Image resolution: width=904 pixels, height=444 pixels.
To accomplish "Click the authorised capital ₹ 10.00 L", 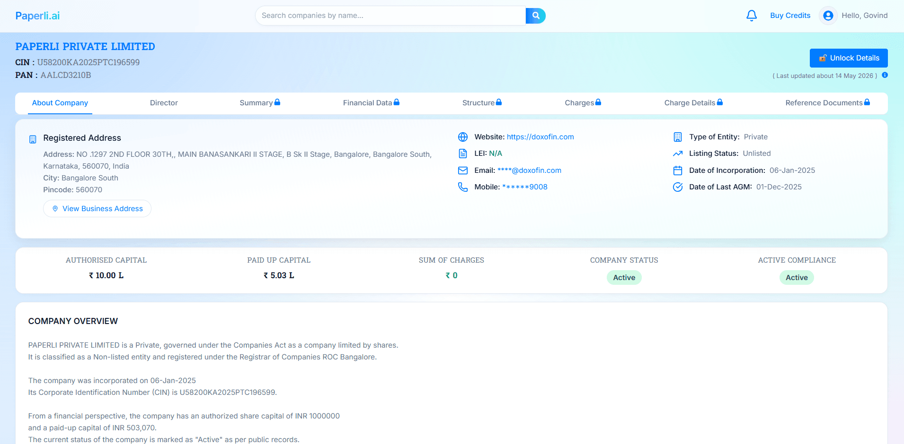I will pyautogui.click(x=106, y=275).
